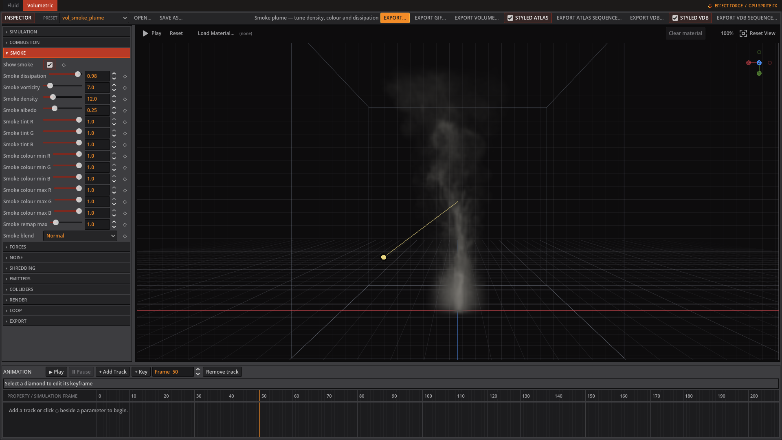Viewport: 782px width, 440px height.
Task: Open the Smoke blend Normal dropdown
Action: tap(80, 236)
